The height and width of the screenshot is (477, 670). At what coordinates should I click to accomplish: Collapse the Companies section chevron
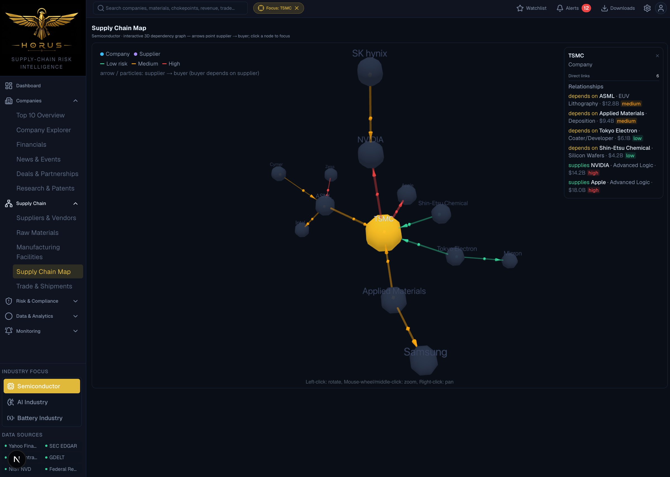[x=76, y=101]
